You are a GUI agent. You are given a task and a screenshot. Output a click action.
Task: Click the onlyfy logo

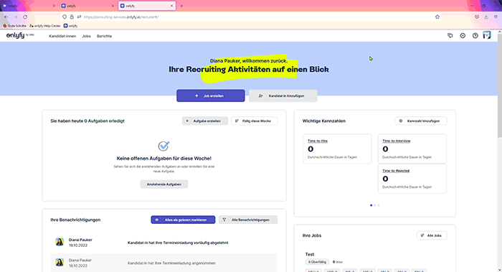[x=20, y=36]
